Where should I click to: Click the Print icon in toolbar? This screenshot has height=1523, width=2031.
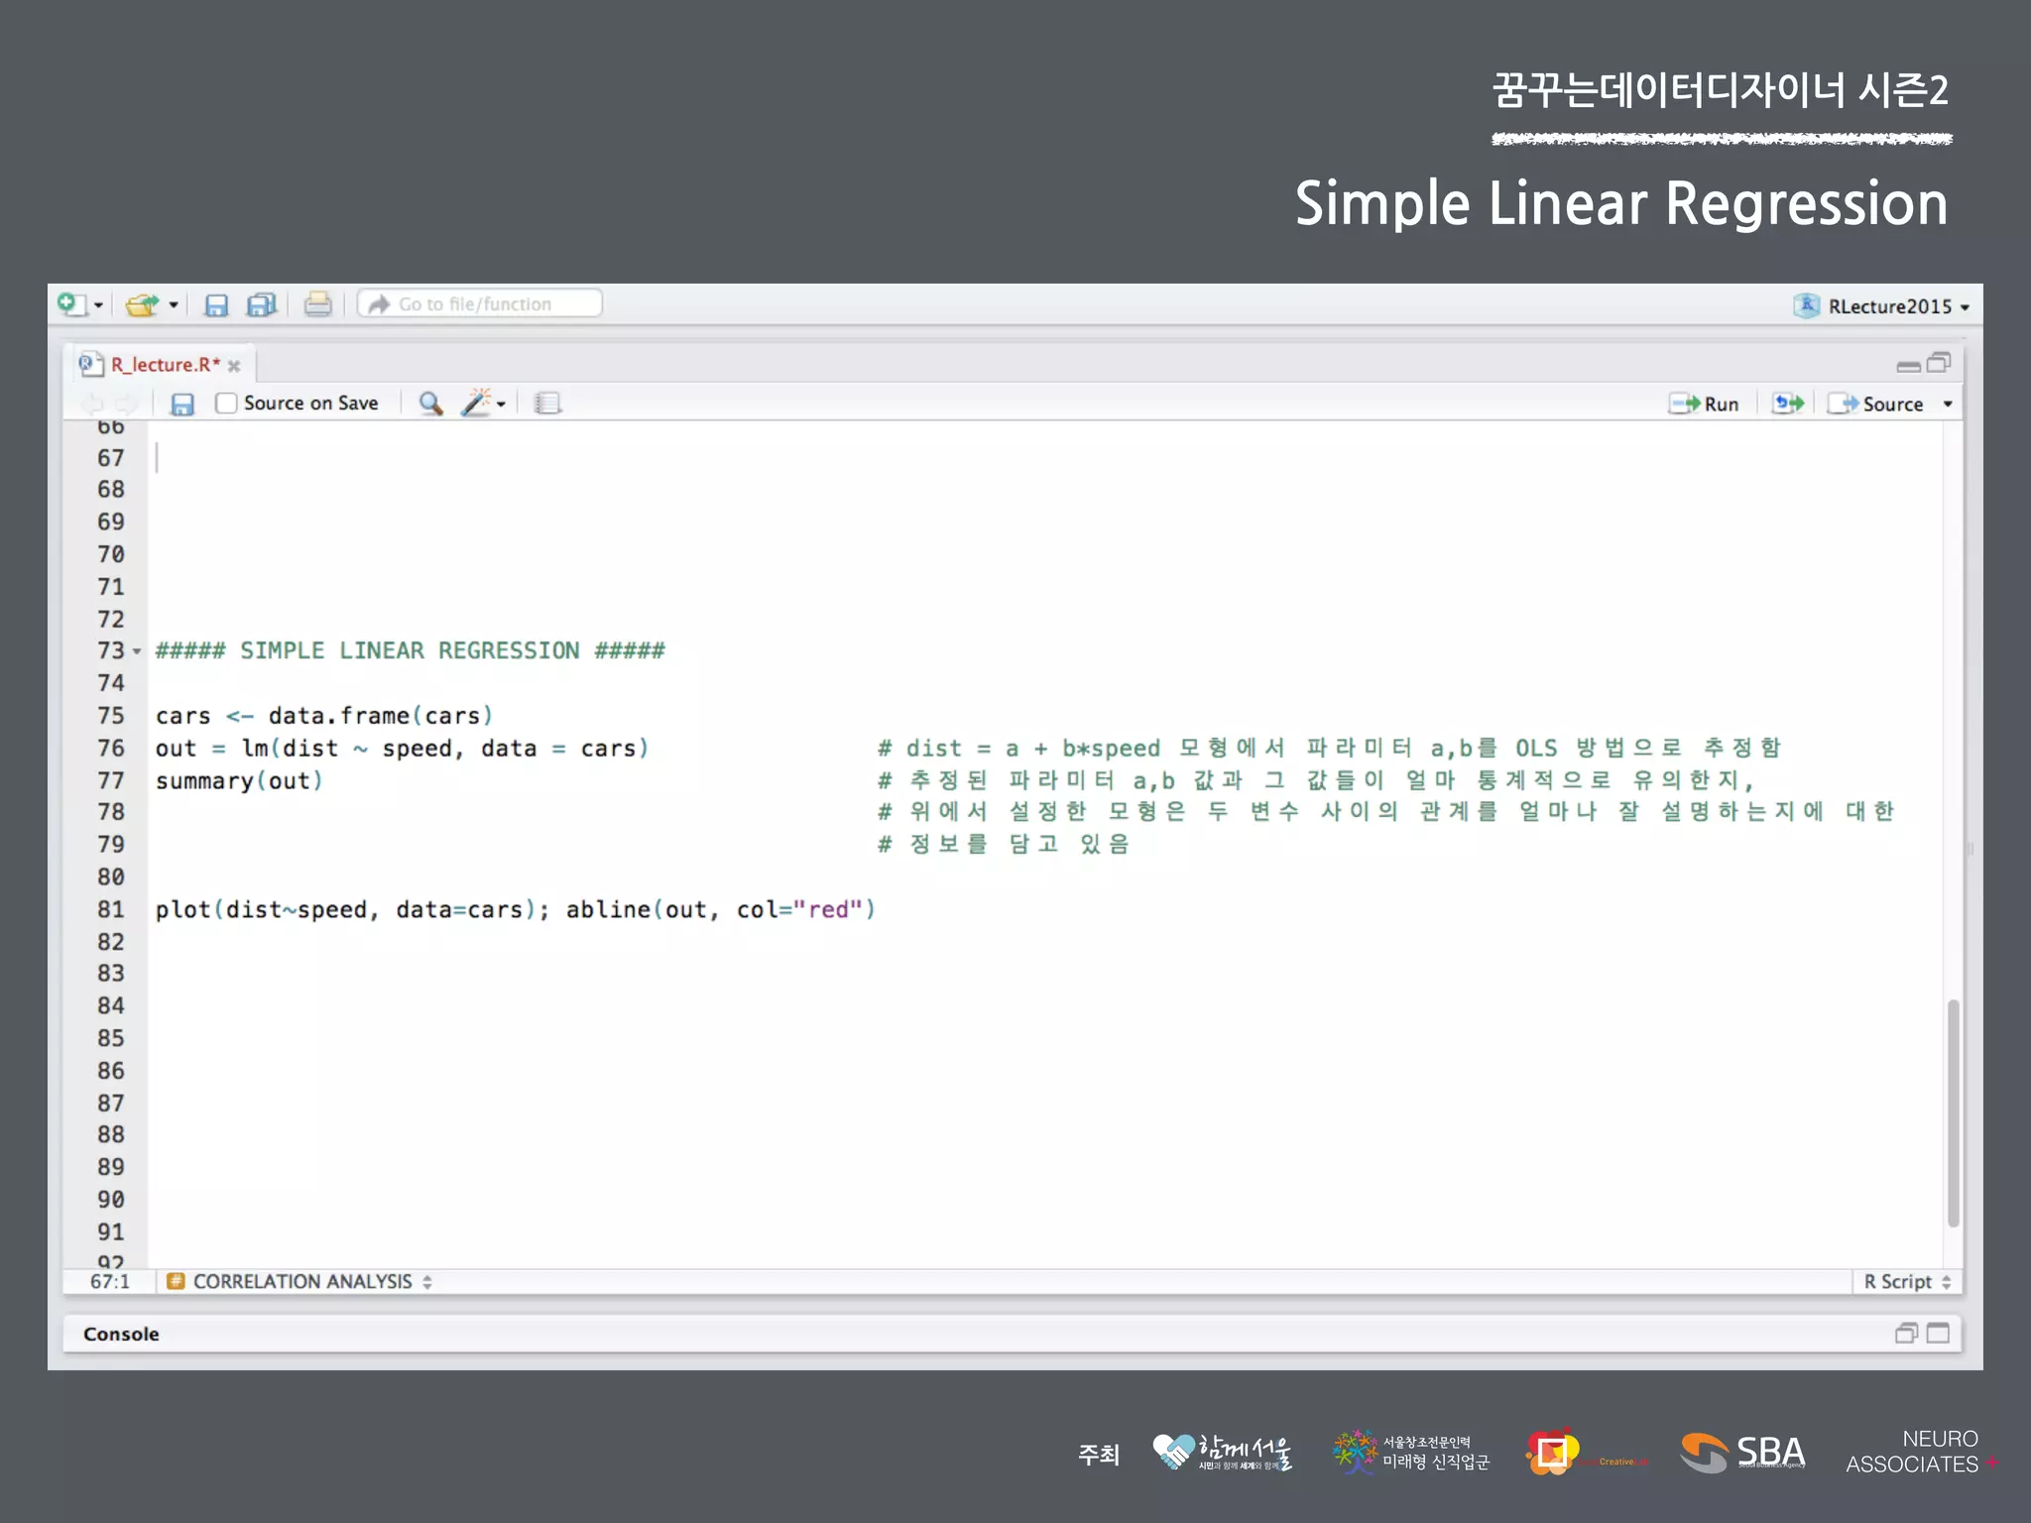point(317,304)
